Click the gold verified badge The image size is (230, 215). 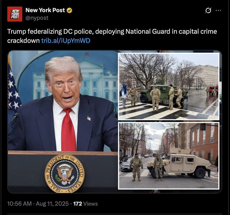click(69, 10)
